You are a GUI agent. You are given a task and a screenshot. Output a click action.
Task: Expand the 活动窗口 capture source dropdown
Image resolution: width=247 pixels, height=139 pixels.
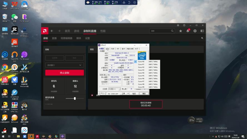coord(64,65)
